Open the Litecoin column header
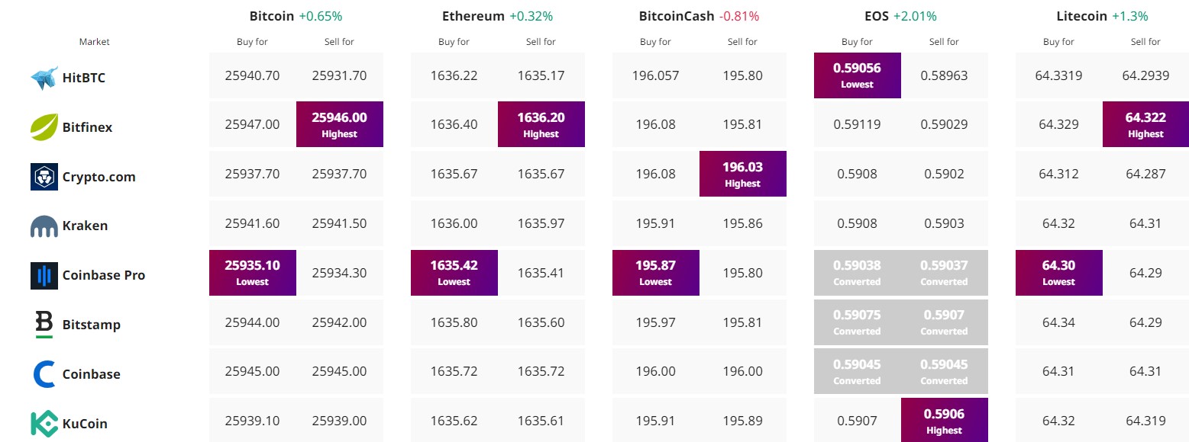Screen dimensions: 1189x442 click(1081, 16)
